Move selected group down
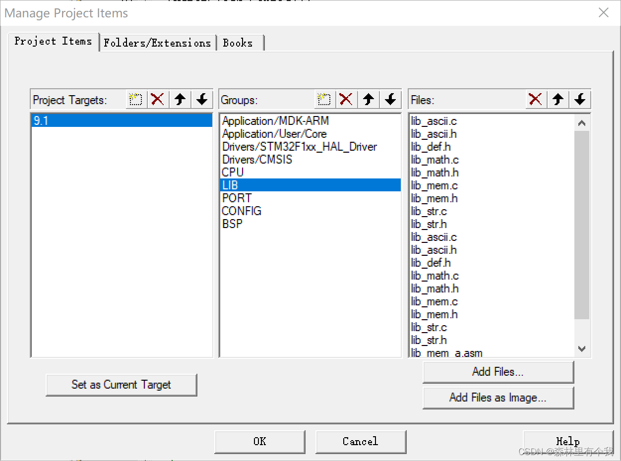The image size is (621, 461). pos(390,99)
